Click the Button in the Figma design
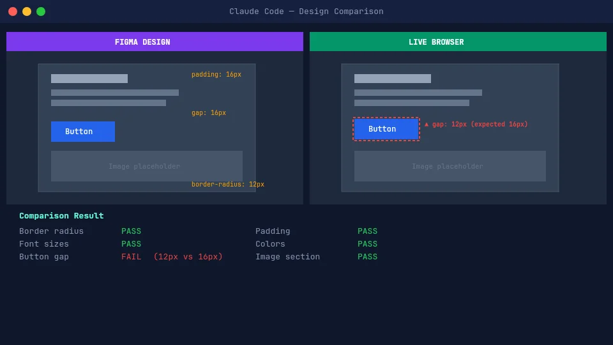613x345 pixels. point(83,132)
